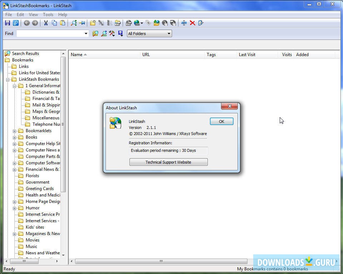Select the Government folder
Image resolution: width=343 pixels, height=274 pixels.
click(38, 182)
